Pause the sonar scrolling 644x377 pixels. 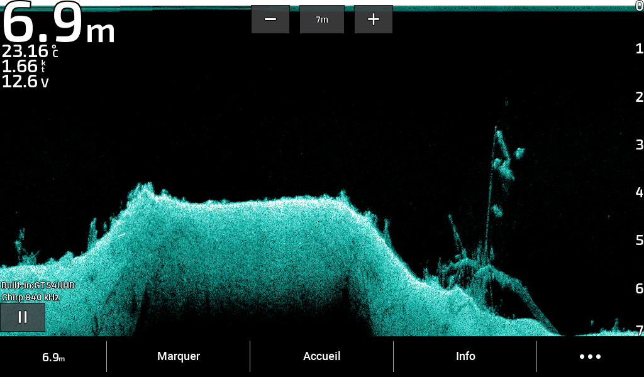click(x=23, y=317)
